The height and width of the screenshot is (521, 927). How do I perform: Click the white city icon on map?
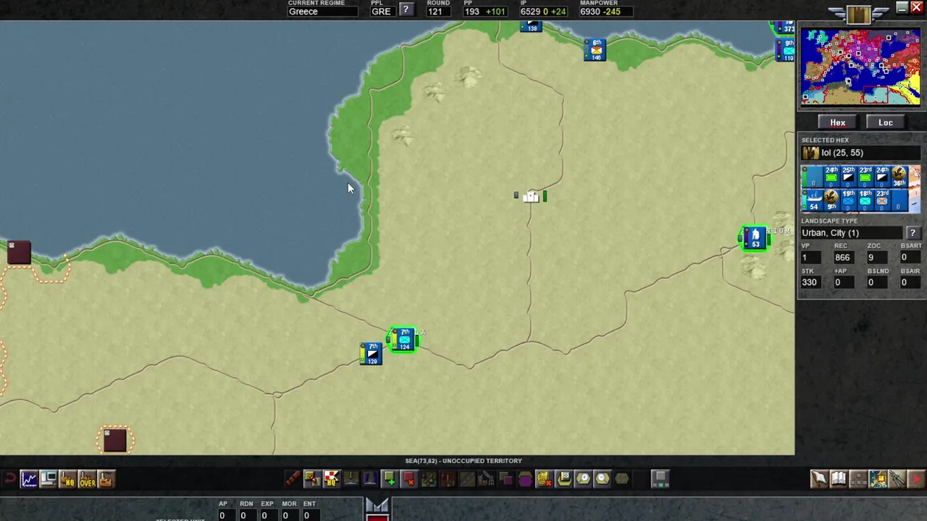tap(532, 196)
